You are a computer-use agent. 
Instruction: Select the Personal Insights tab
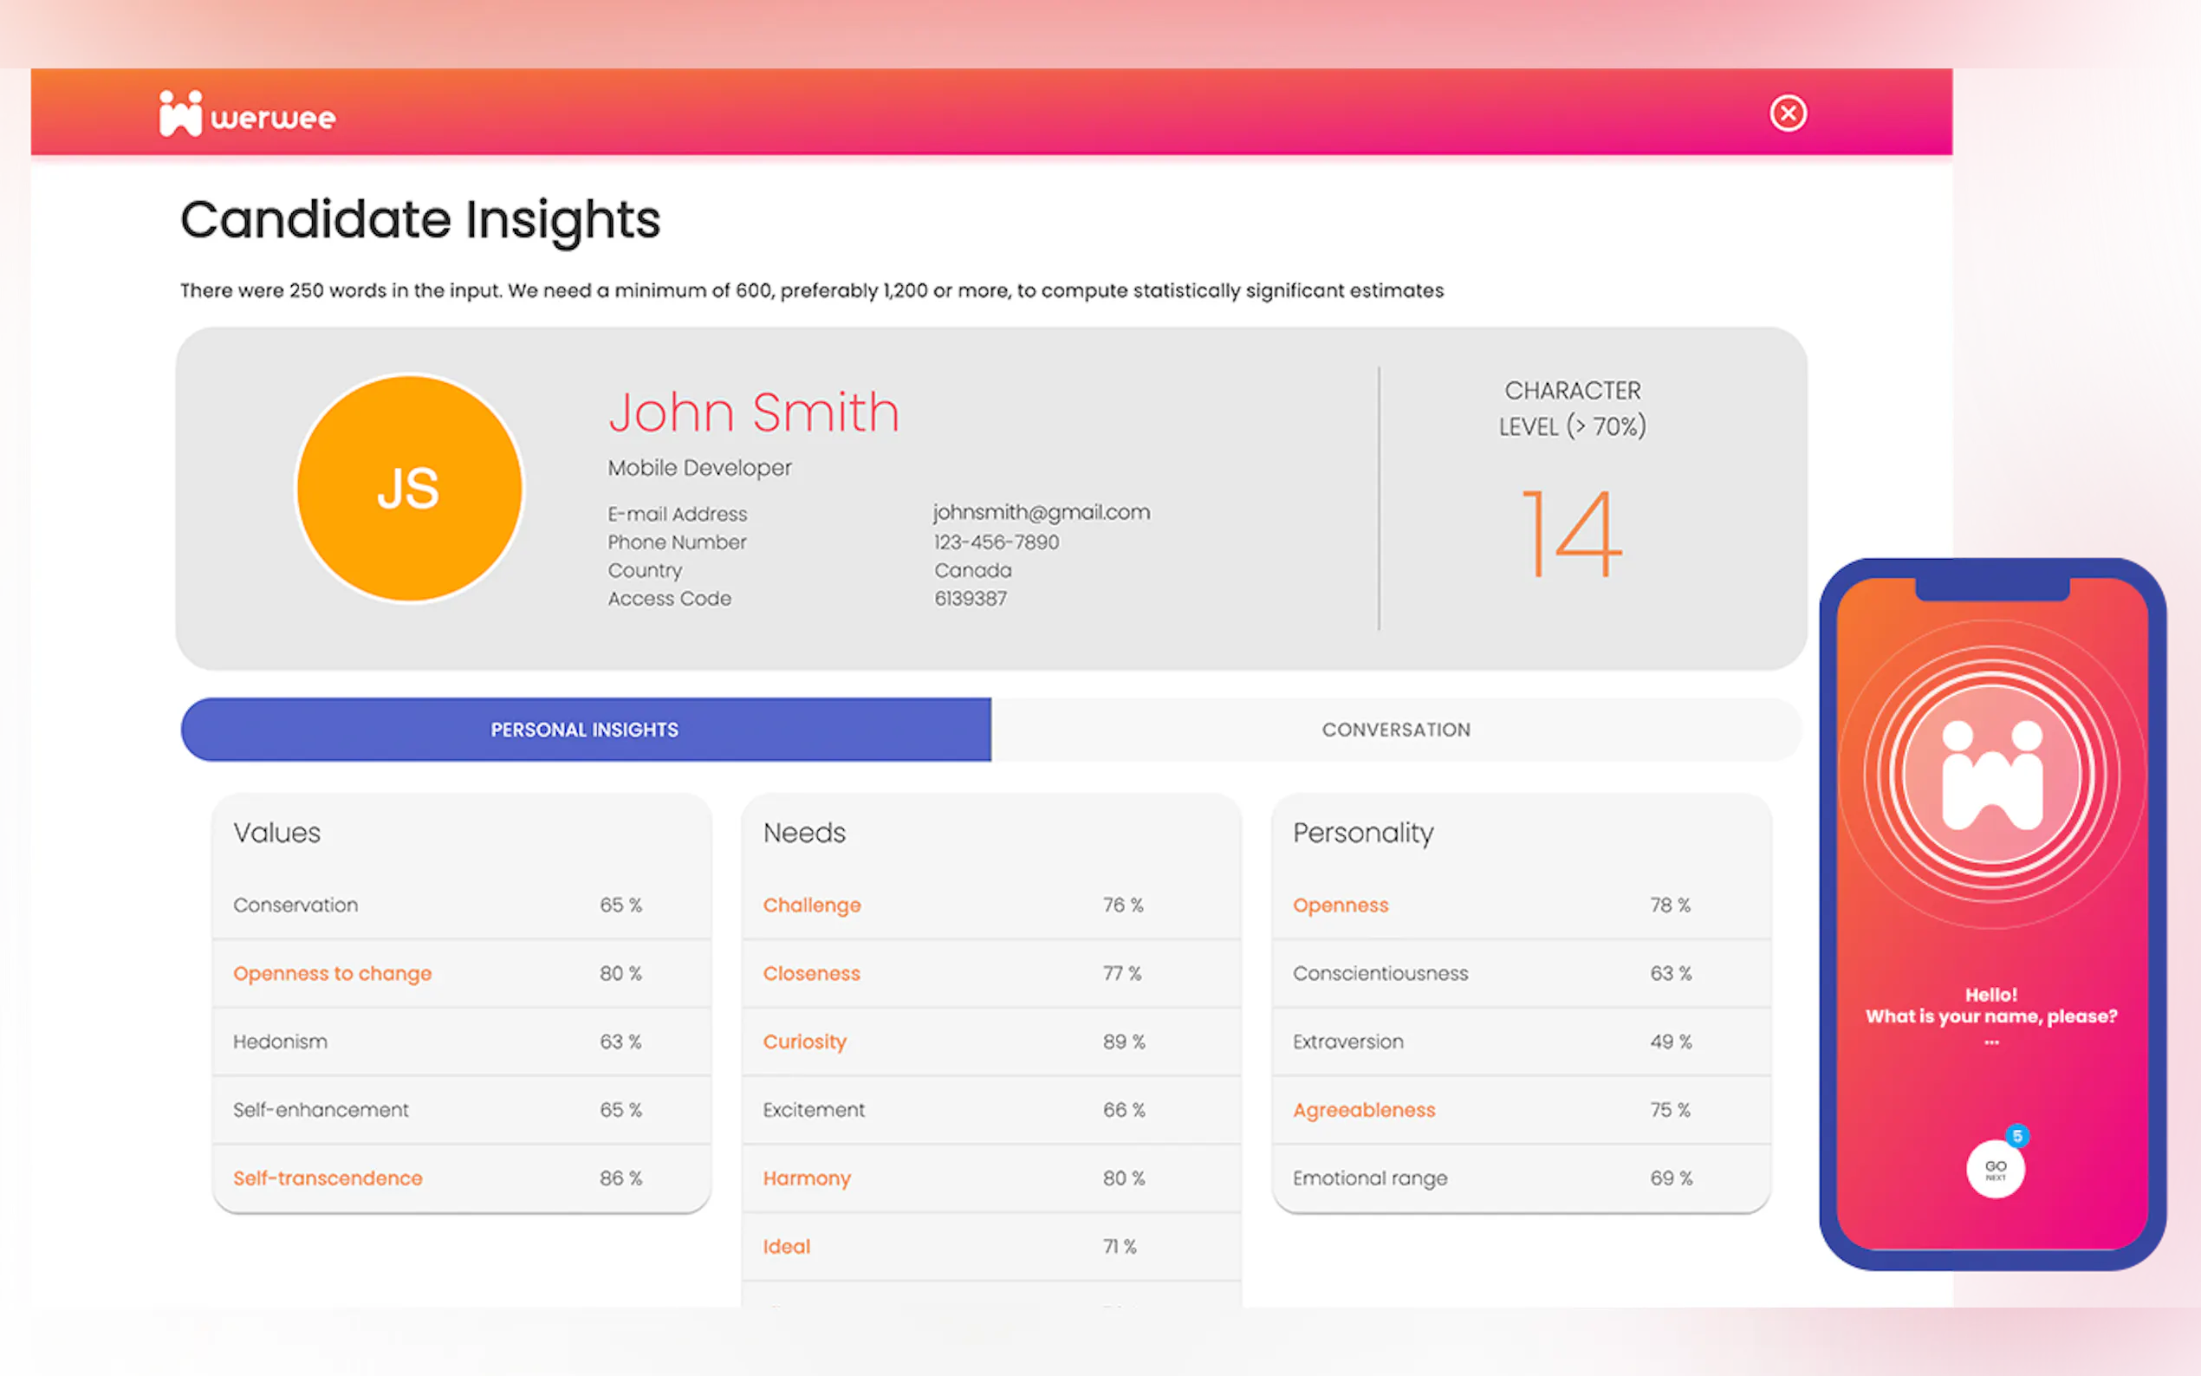pos(585,730)
